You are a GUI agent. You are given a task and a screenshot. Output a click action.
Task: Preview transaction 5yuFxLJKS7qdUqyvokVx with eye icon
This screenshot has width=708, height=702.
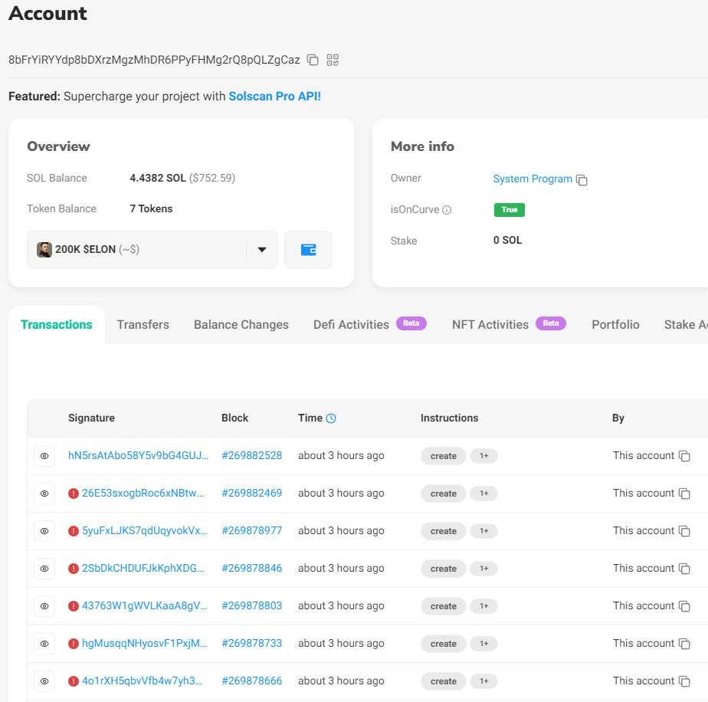click(x=44, y=531)
